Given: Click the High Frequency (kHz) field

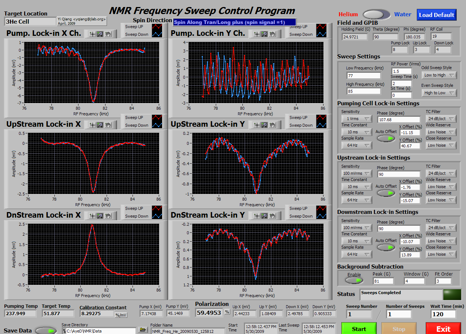Looking at the screenshot, I should 363,91.
